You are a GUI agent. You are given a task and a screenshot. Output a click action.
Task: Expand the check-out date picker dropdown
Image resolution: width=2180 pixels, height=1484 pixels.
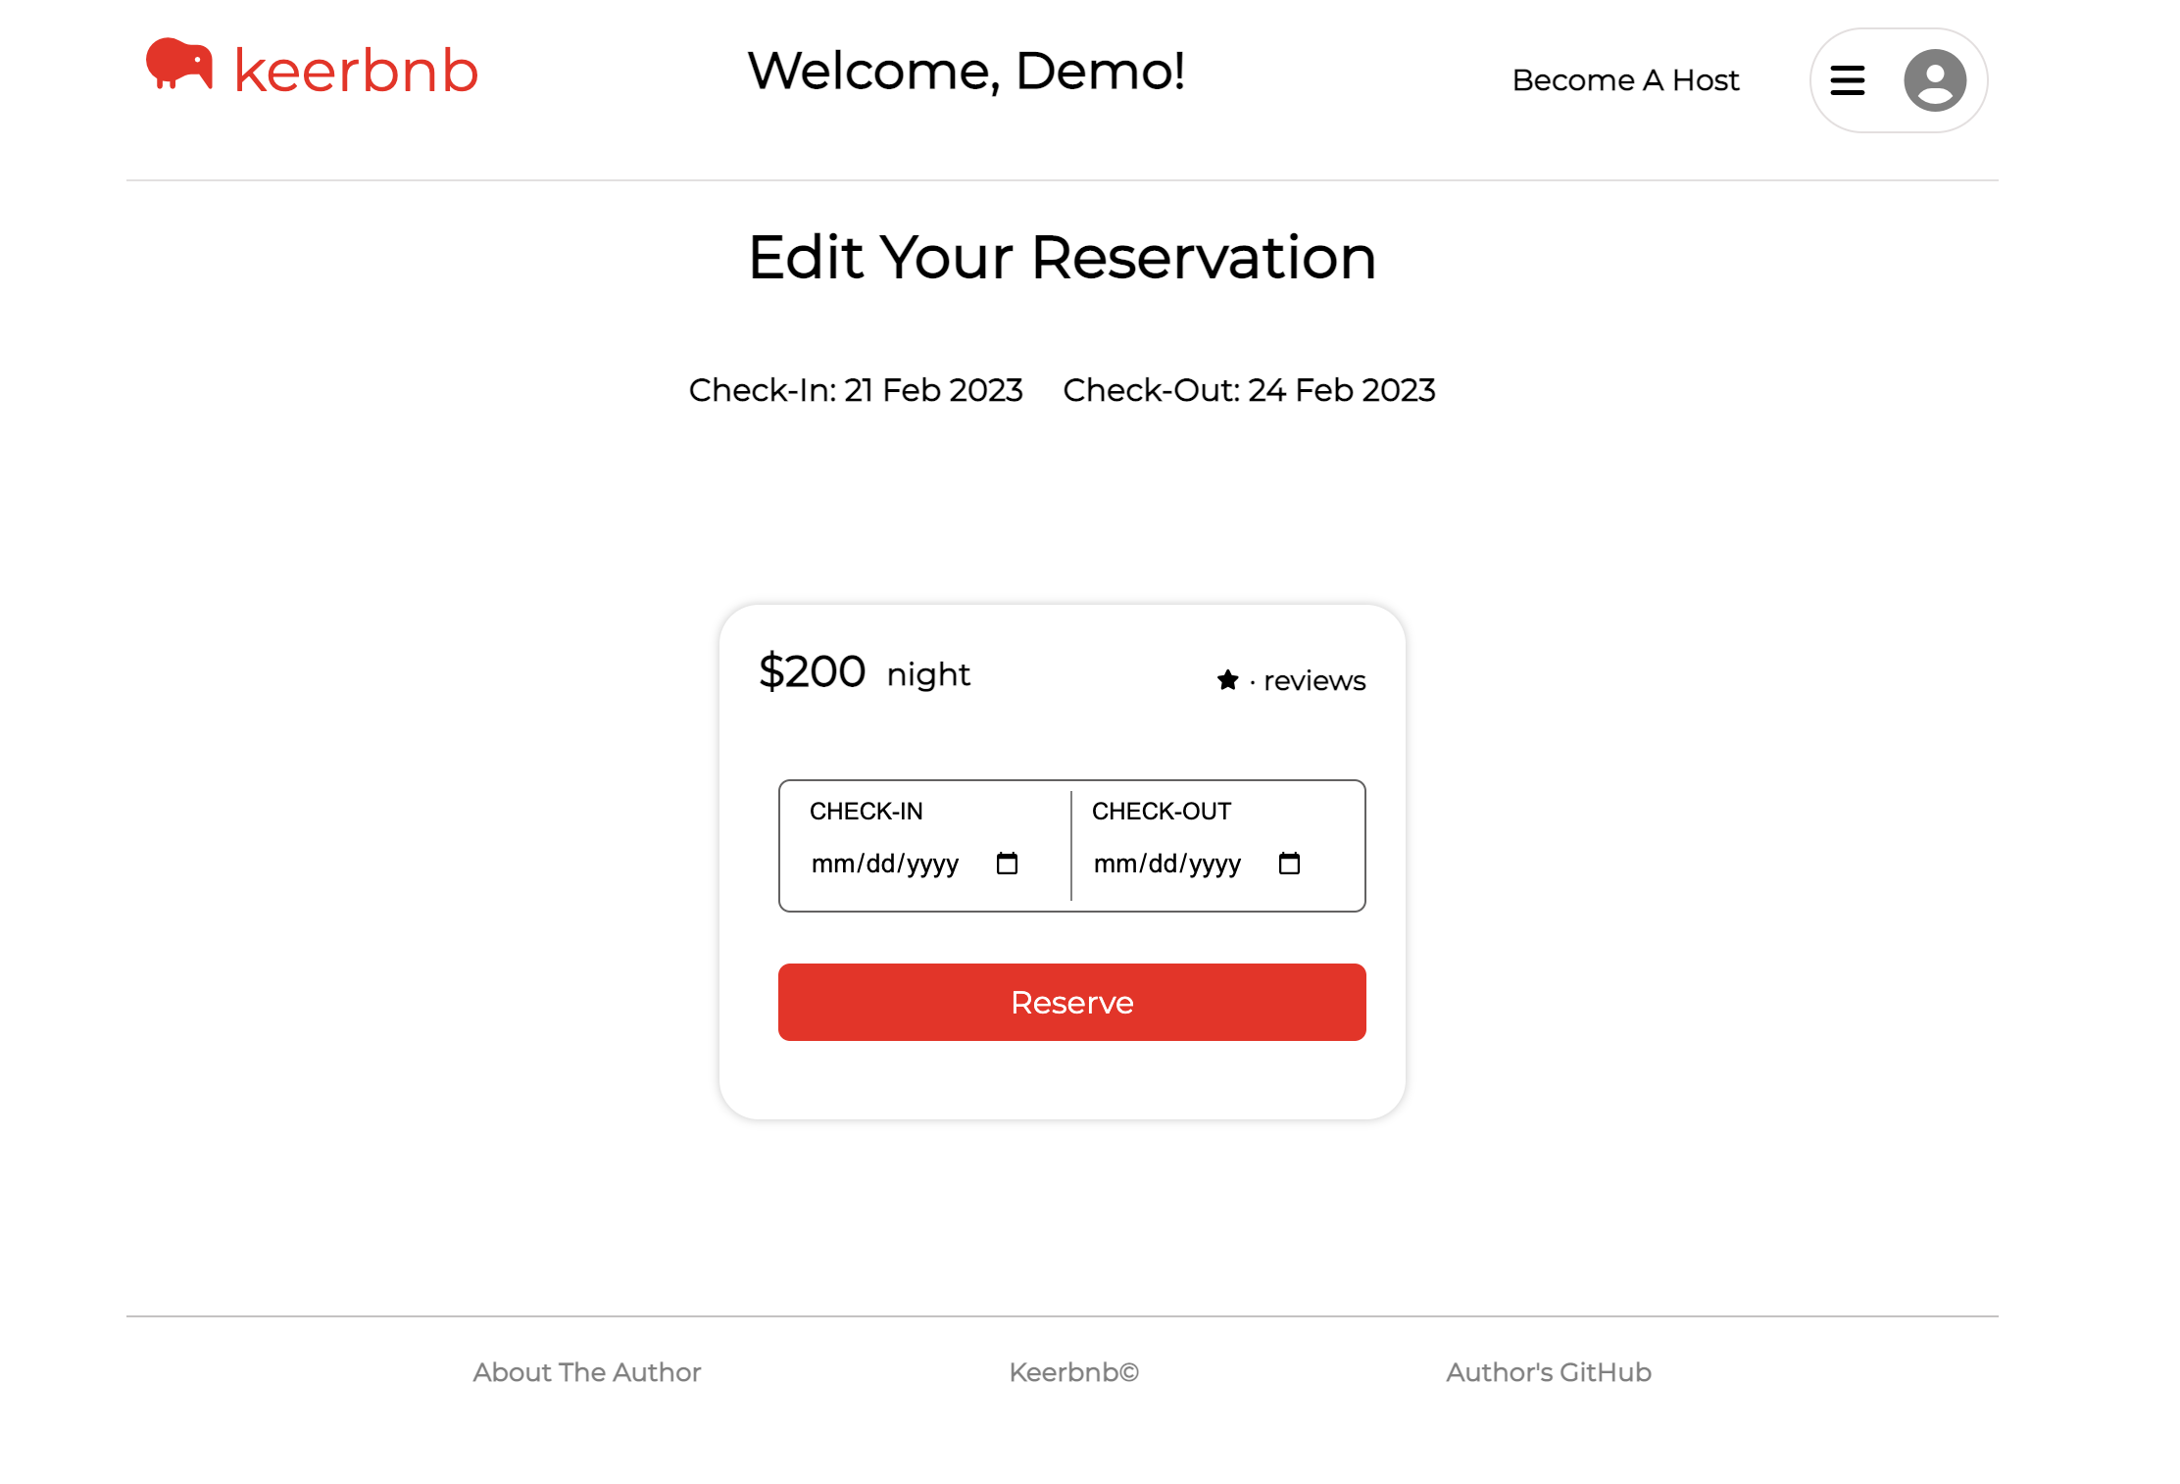pos(1290,864)
